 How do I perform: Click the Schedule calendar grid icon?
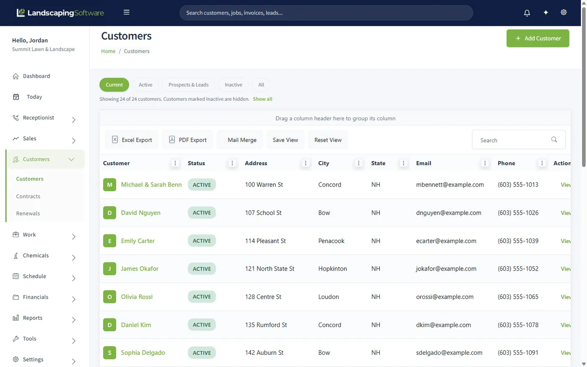(16, 276)
